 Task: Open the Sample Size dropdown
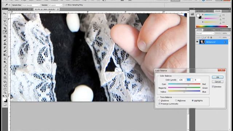(x=31, y=5)
